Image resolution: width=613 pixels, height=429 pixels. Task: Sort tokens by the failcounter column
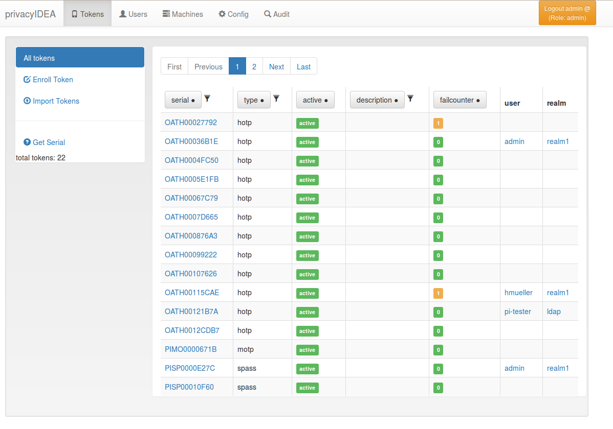pyautogui.click(x=459, y=100)
